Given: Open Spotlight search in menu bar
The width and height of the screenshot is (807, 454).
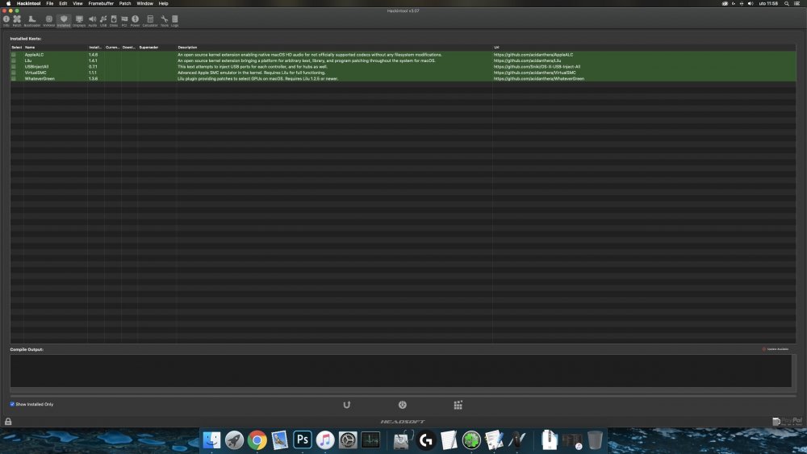Looking at the screenshot, I should [786, 3].
